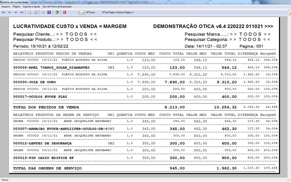The image size is (291, 182).
Task: Click RELATÓRIO PRODUTOS PEDIDO DE VENDAS header
Action: 52,54
